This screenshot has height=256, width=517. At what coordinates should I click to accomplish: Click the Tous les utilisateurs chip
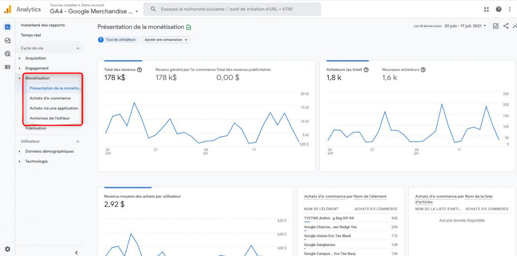117,40
